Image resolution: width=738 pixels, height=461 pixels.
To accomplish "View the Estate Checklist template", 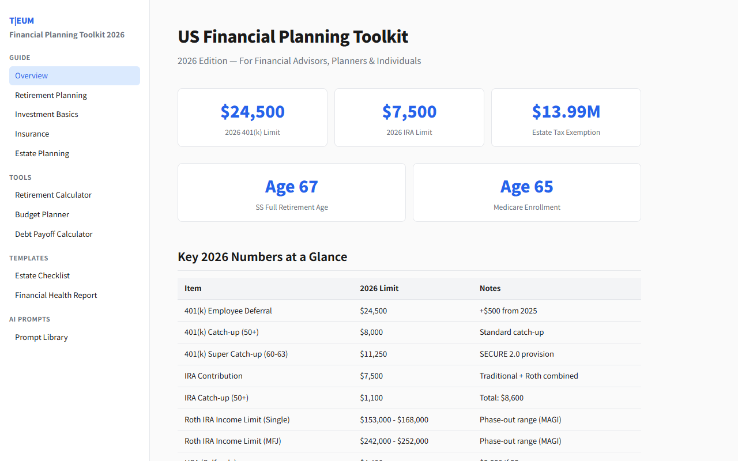I will (42, 275).
